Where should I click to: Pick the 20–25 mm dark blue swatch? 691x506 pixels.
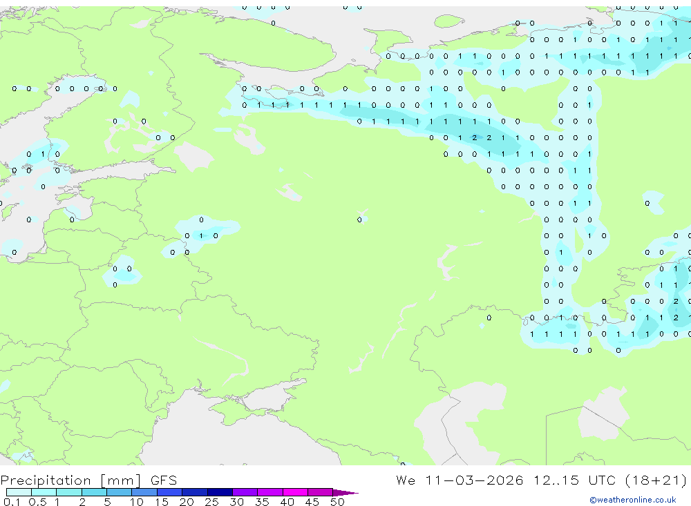tap(194, 492)
